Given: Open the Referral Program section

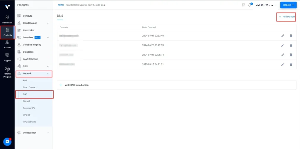Looking at the screenshot, I should (7, 72).
